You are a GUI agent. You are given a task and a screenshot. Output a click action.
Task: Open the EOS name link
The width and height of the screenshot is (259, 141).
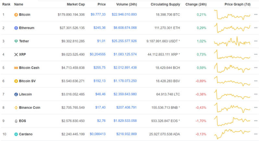tap(22, 121)
